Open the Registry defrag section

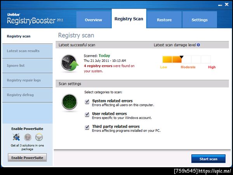click(x=28, y=95)
